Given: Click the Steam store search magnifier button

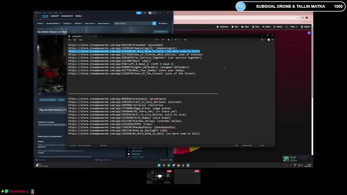Looking at the screenshot, I should [x=154, y=23].
